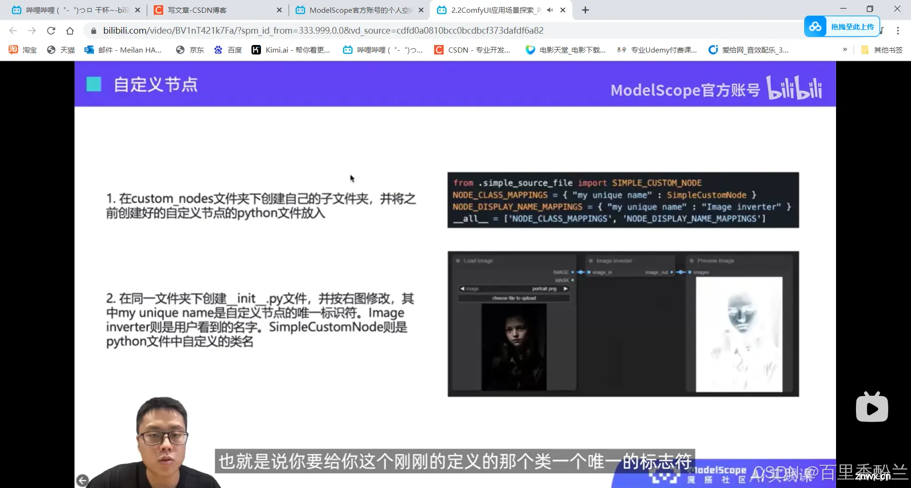This screenshot has height=488, width=911.
Task: View site security lock info
Action: tap(93, 31)
